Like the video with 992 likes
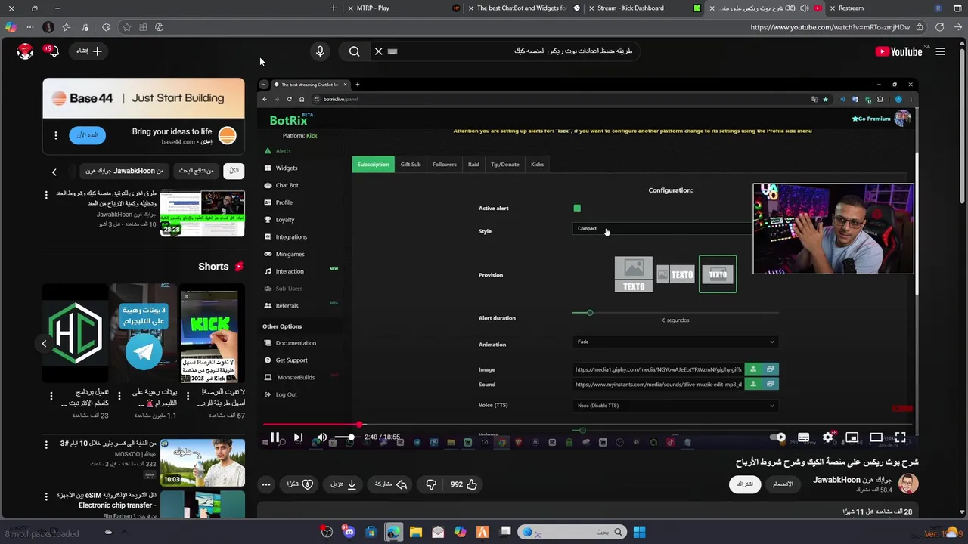Screen dimensions: 968x544 pos(462,484)
